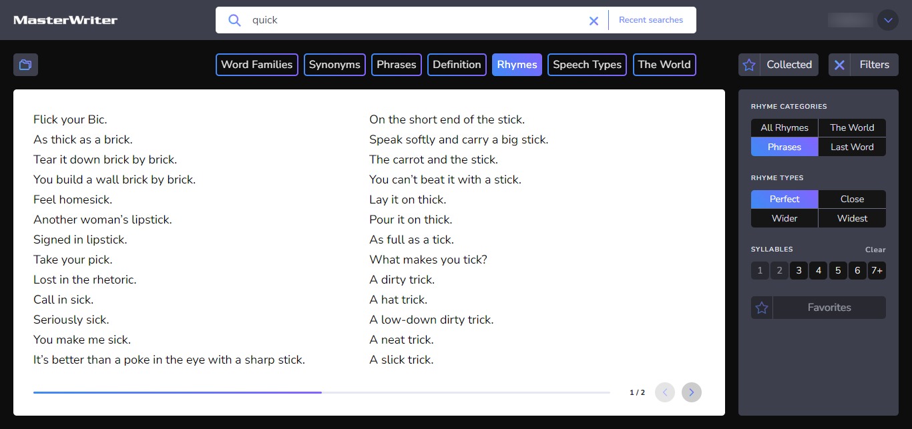
Task: Open the account dropdown in top right
Action: coord(888,20)
